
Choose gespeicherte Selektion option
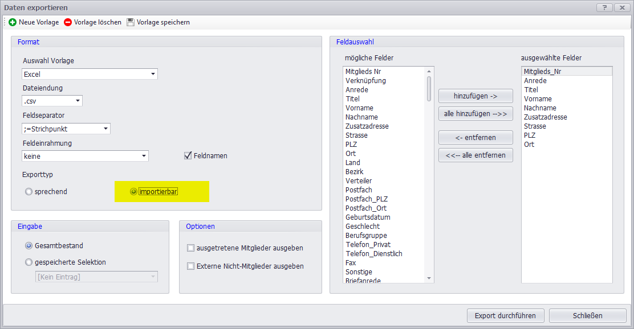(x=29, y=262)
